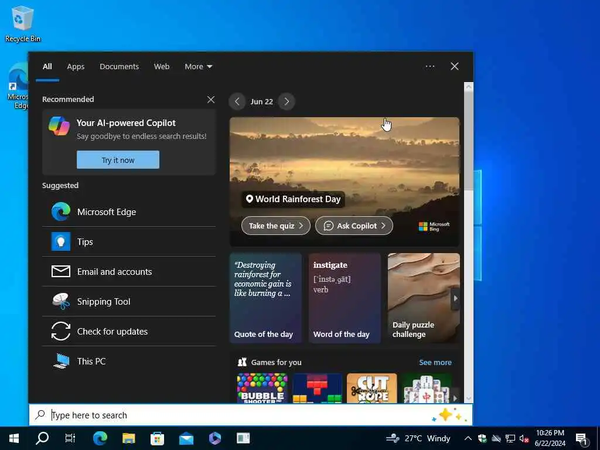Open the news app icon on taskbar
600x450 pixels.
(x=243, y=438)
